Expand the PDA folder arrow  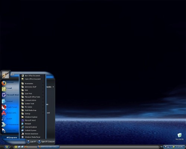(43, 90)
